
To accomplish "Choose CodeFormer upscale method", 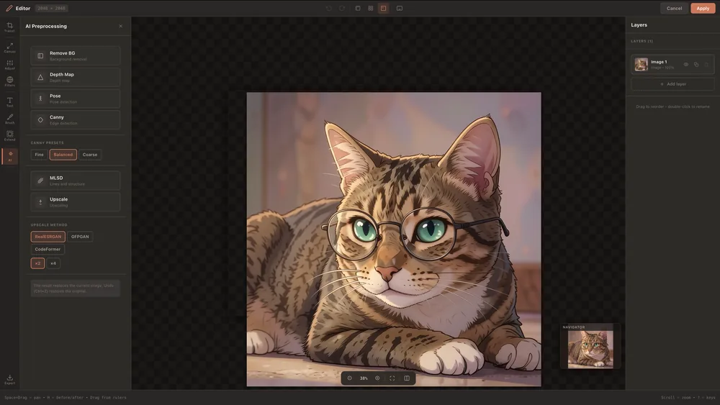I will (48, 249).
